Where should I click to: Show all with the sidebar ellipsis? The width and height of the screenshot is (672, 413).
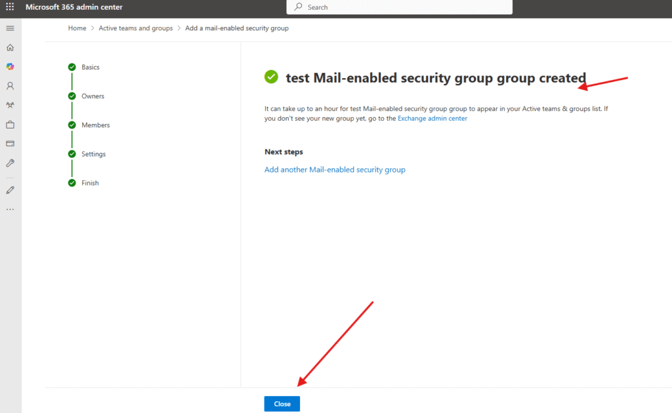10,209
